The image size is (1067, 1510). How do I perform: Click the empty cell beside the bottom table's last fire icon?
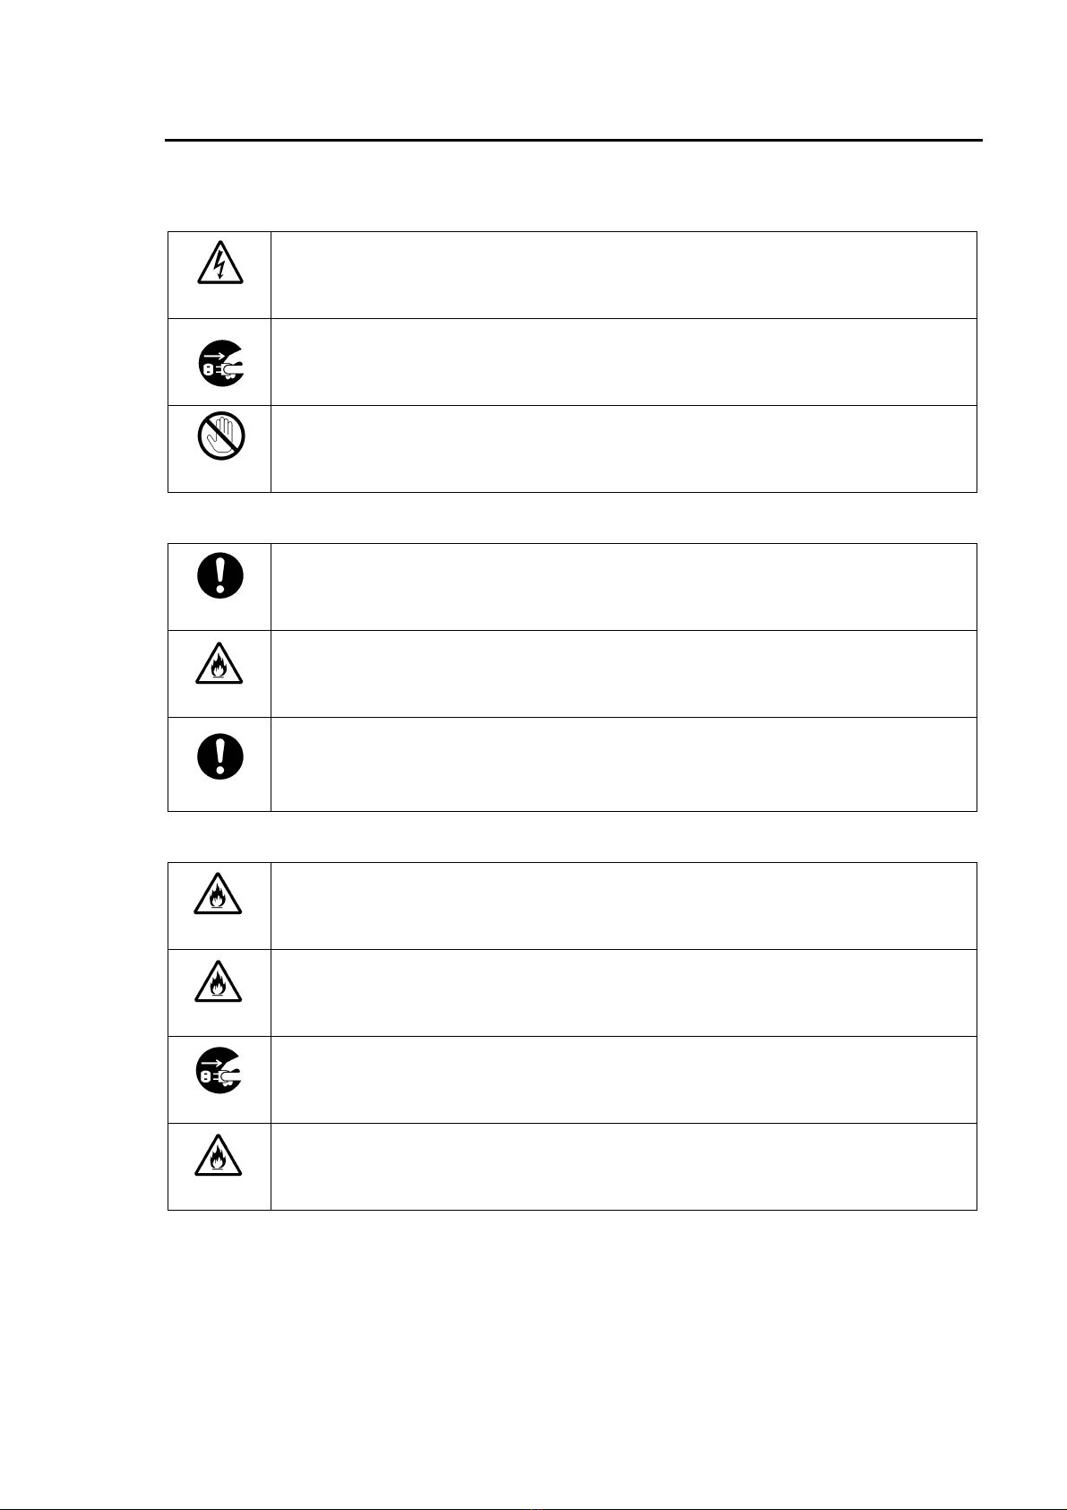coord(623,1167)
